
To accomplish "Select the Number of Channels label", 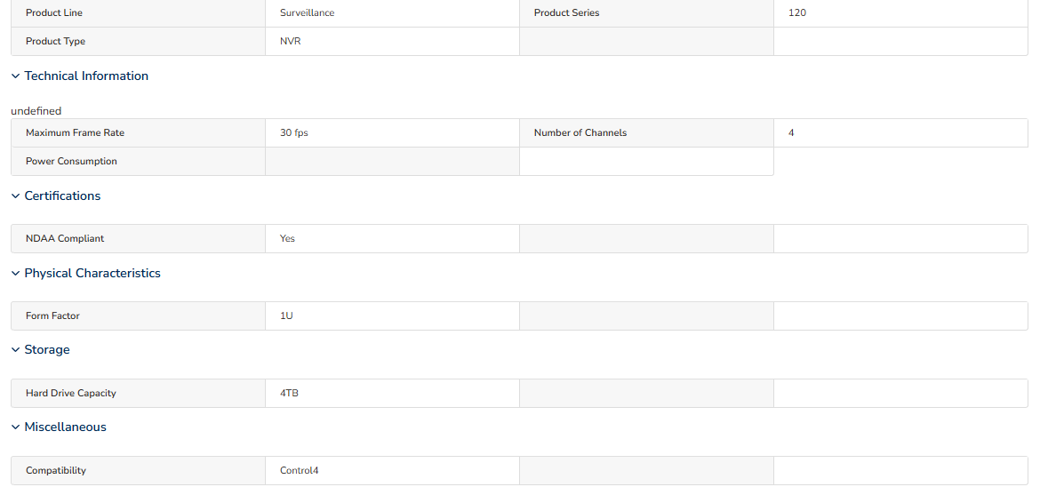I will pyautogui.click(x=646, y=132).
